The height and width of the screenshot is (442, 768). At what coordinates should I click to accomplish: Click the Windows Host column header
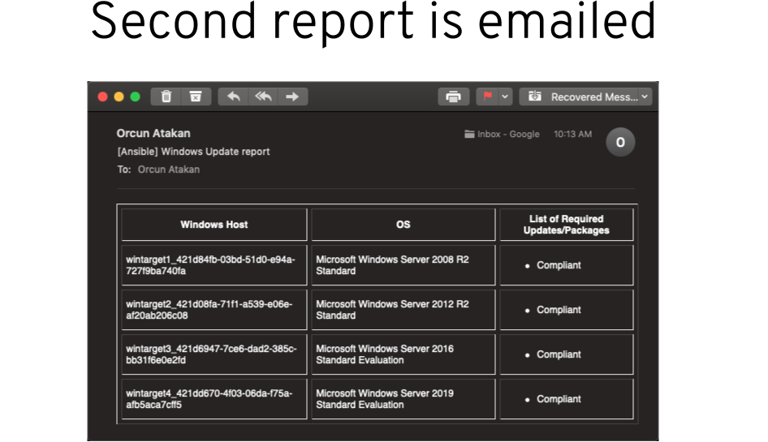(214, 225)
